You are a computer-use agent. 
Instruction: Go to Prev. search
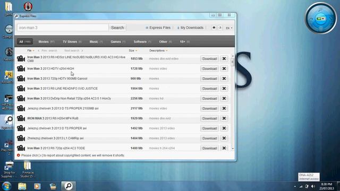coord(47,50)
